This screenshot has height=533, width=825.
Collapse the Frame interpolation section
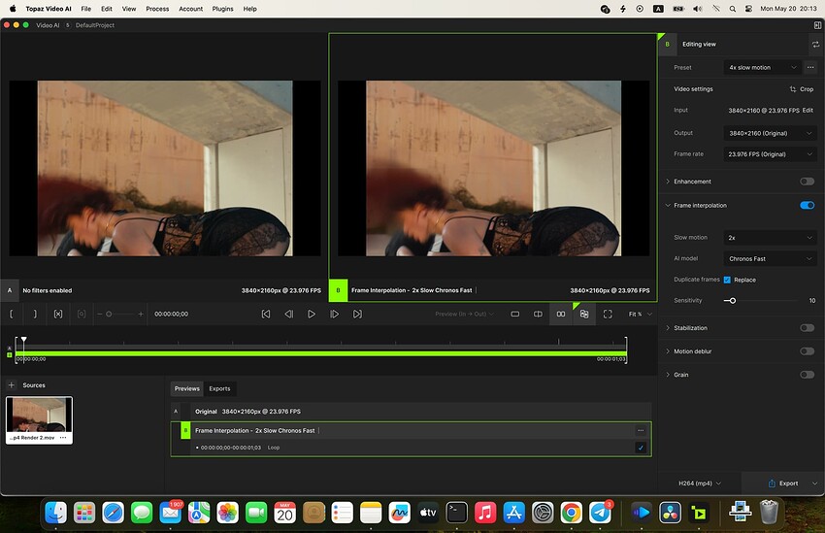click(668, 205)
